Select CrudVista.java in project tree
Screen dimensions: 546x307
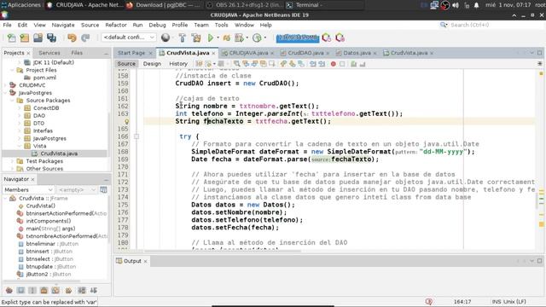[x=59, y=153]
